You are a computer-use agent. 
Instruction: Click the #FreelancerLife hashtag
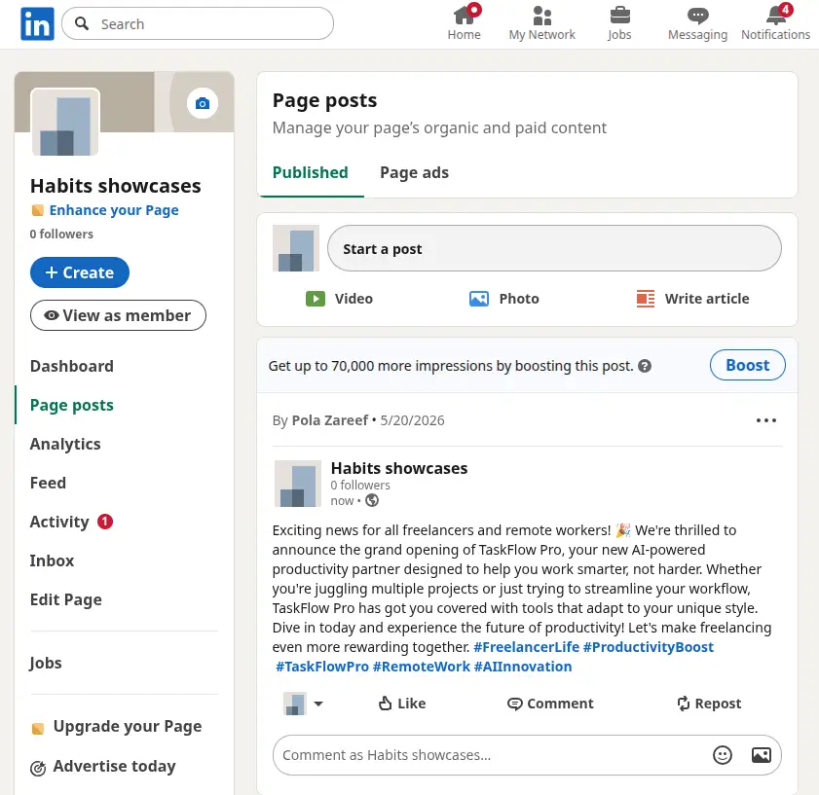(527, 647)
